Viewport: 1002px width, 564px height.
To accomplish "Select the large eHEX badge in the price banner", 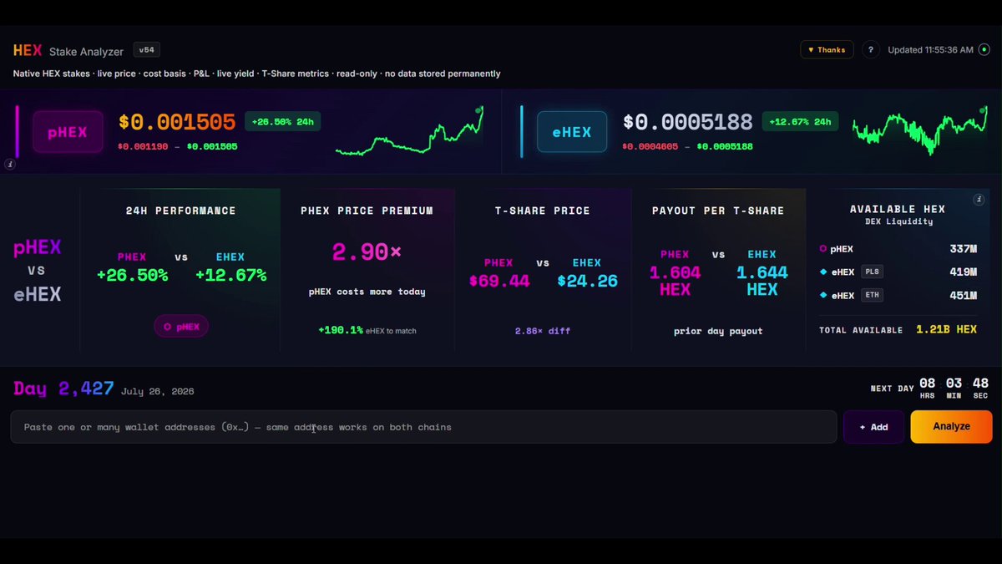I will point(572,132).
